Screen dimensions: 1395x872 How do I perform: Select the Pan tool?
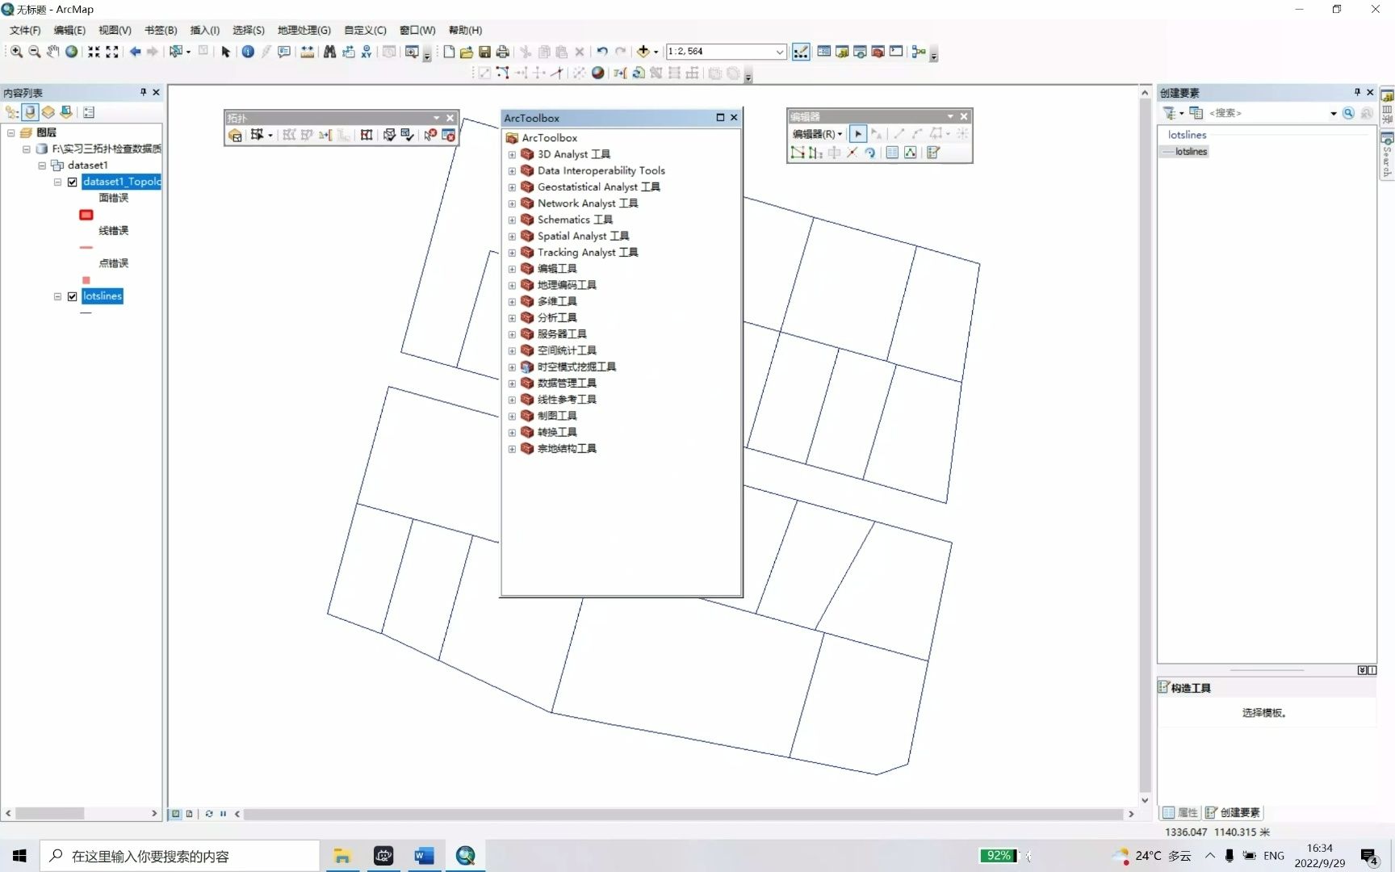pos(52,51)
